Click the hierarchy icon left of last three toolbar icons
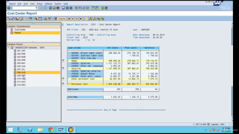 90,19
